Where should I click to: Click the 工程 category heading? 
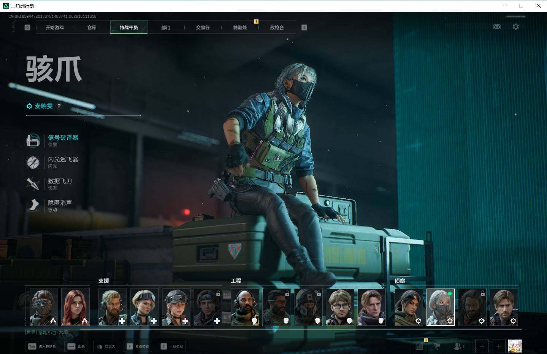[236, 281]
